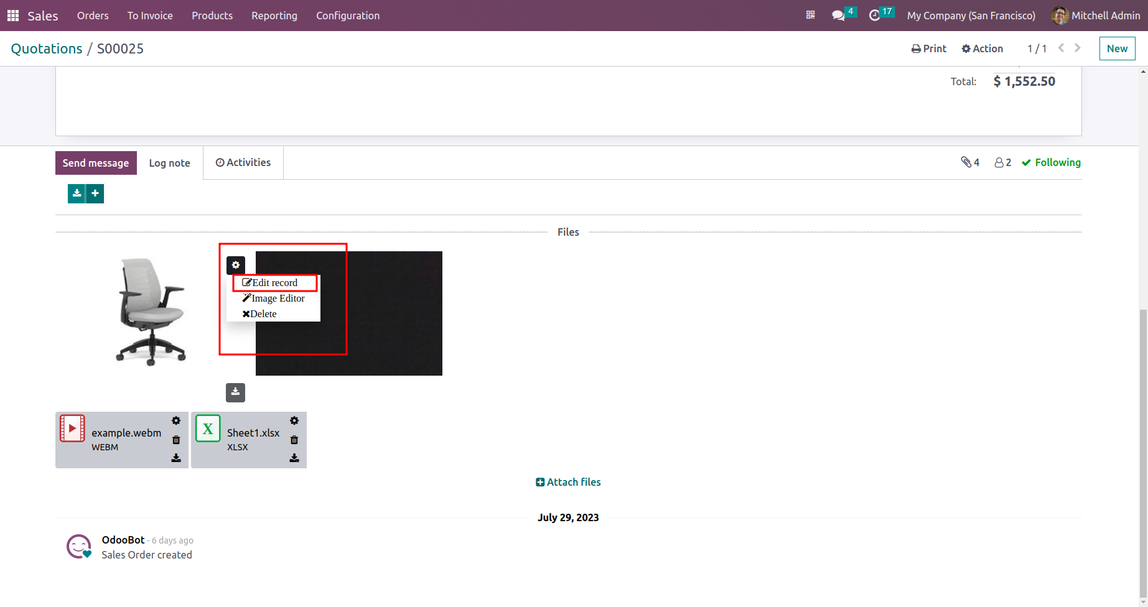The image size is (1148, 607).
Task: Click the xlsx spreadsheet file icon
Action: 208,429
